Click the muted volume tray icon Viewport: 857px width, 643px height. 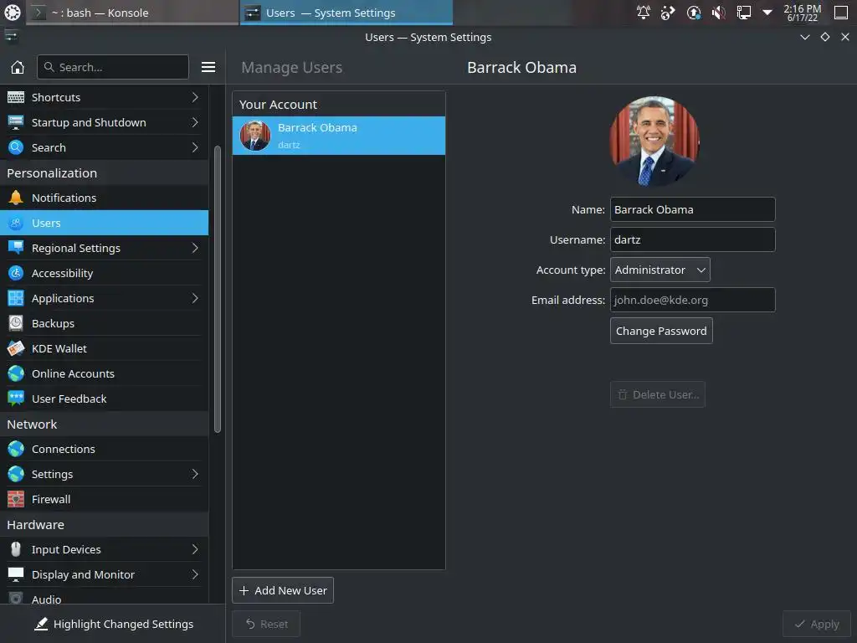click(x=719, y=12)
